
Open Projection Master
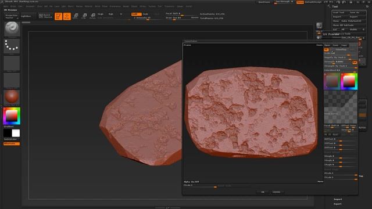click(12, 16)
